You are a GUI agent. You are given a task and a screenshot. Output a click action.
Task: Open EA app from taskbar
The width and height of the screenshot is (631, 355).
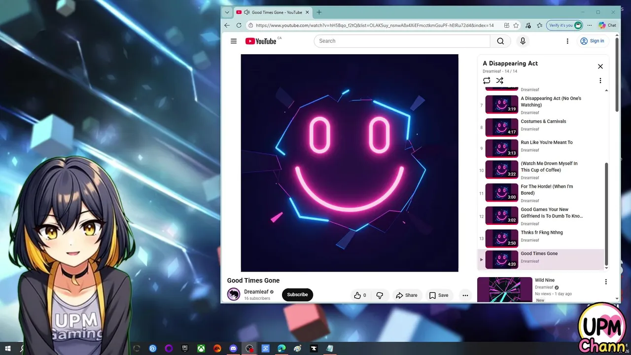point(217,349)
